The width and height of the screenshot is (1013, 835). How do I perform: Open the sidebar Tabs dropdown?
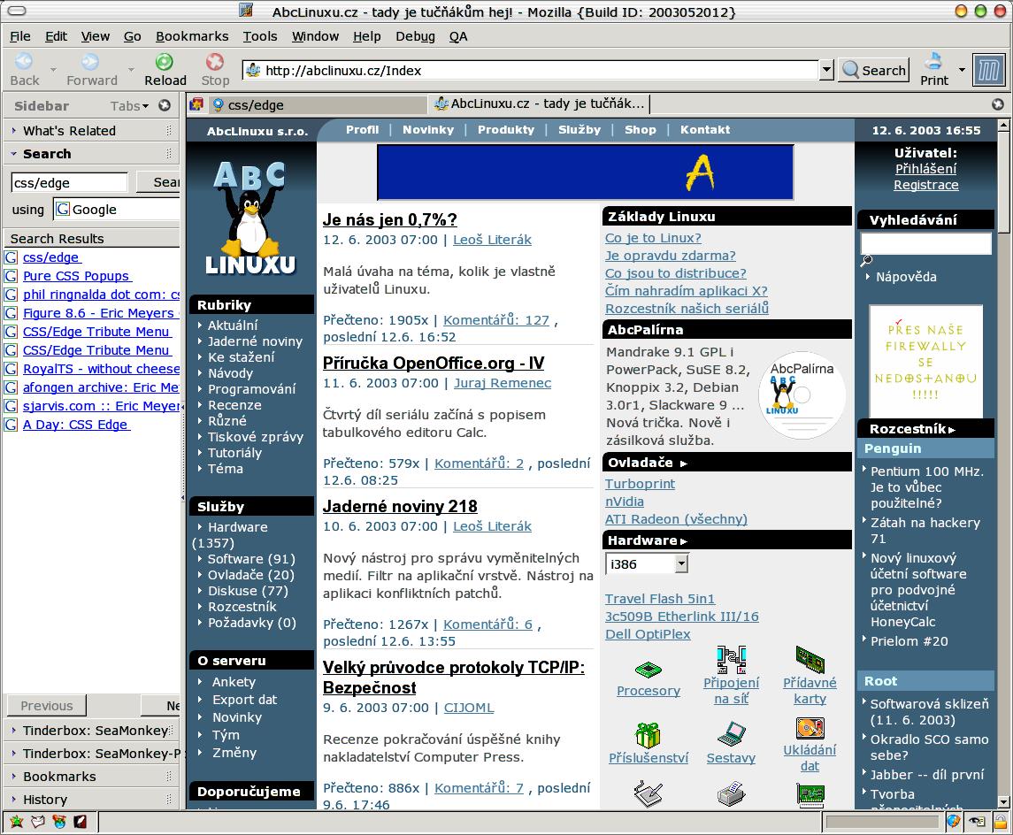click(129, 106)
